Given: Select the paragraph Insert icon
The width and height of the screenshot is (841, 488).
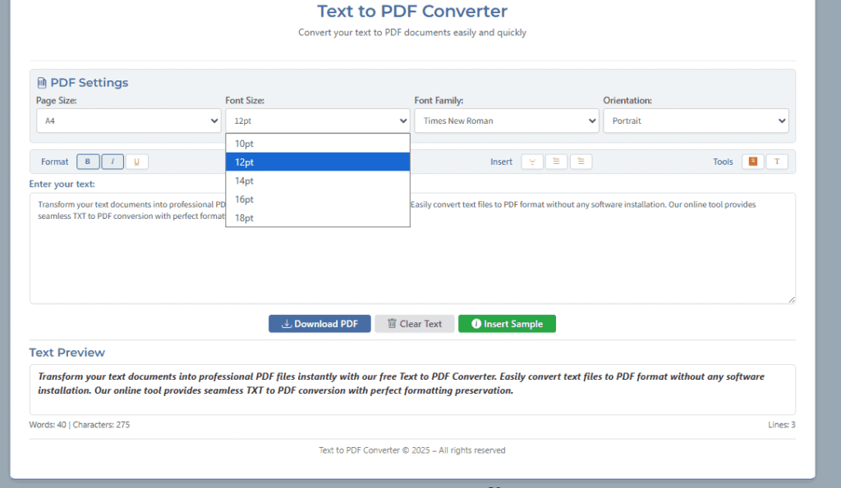Looking at the screenshot, I should tap(581, 162).
